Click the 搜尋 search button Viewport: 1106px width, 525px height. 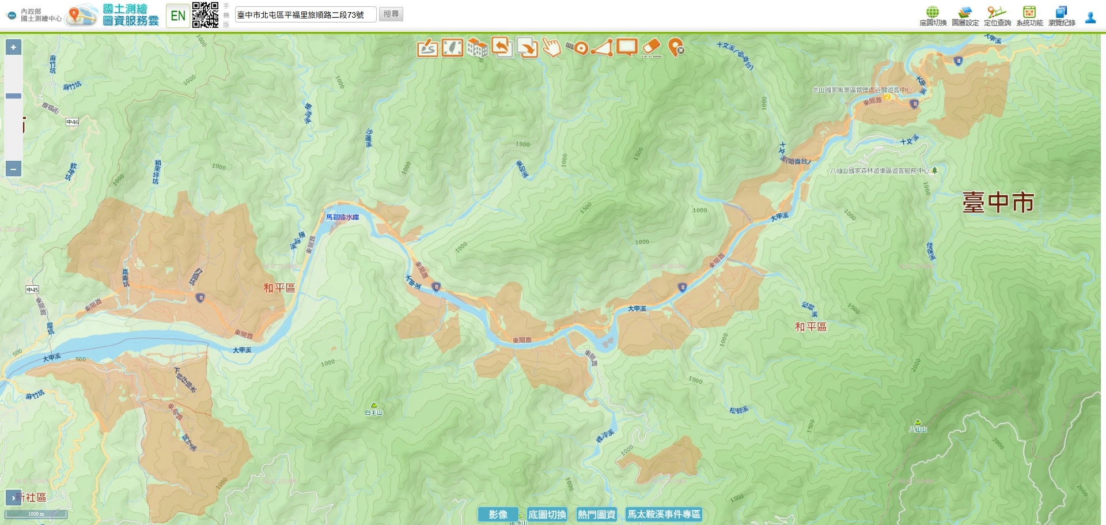pyautogui.click(x=391, y=14)
